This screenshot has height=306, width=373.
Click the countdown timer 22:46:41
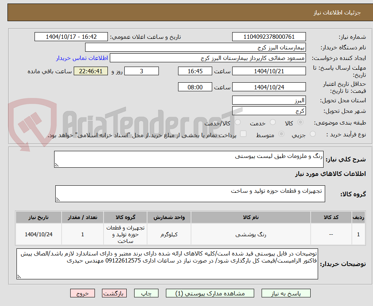click(91, 71)
